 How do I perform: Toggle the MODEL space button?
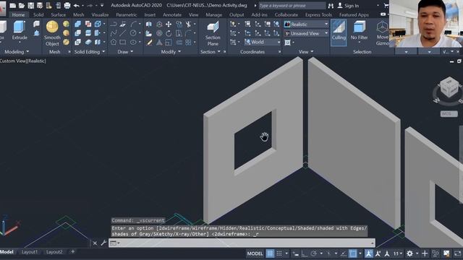coord(255,253)
